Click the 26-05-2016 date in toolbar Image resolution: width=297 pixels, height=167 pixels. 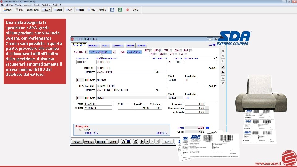point(33,10)
